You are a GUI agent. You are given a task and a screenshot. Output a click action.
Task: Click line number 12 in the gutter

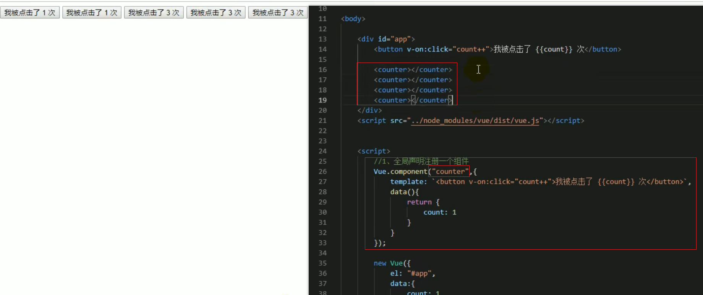click(322, 29)
